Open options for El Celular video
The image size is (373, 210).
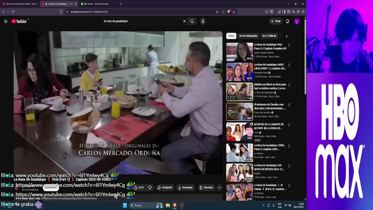pyautogui.click(x=289, y=185)
